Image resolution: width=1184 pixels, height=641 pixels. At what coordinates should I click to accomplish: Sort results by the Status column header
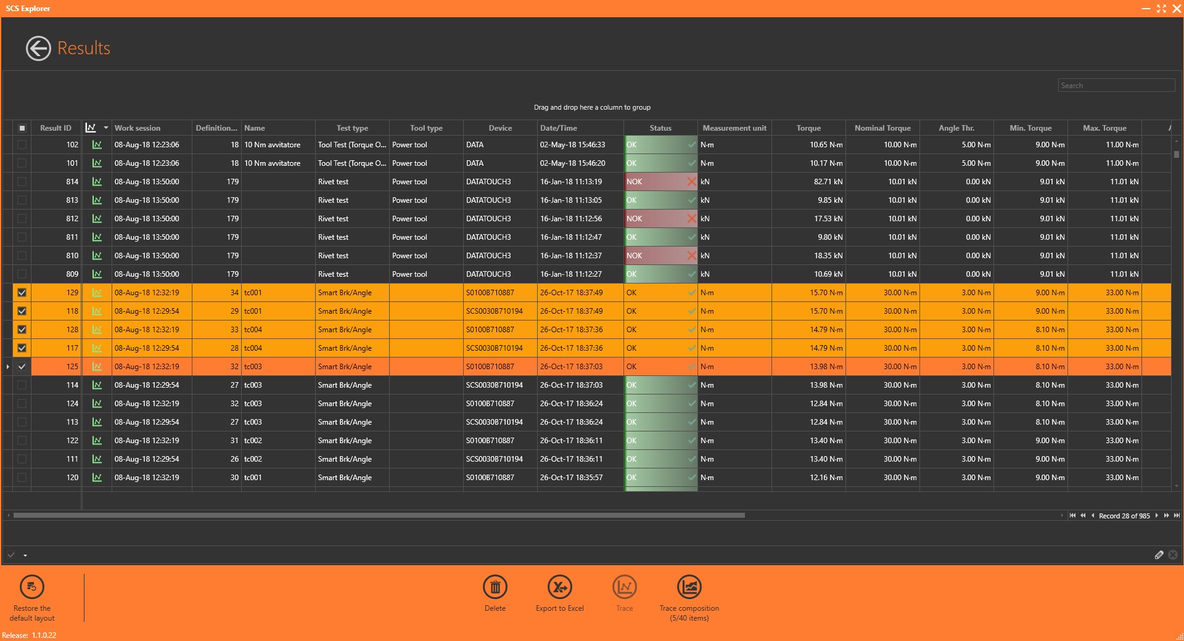[660, 128]
